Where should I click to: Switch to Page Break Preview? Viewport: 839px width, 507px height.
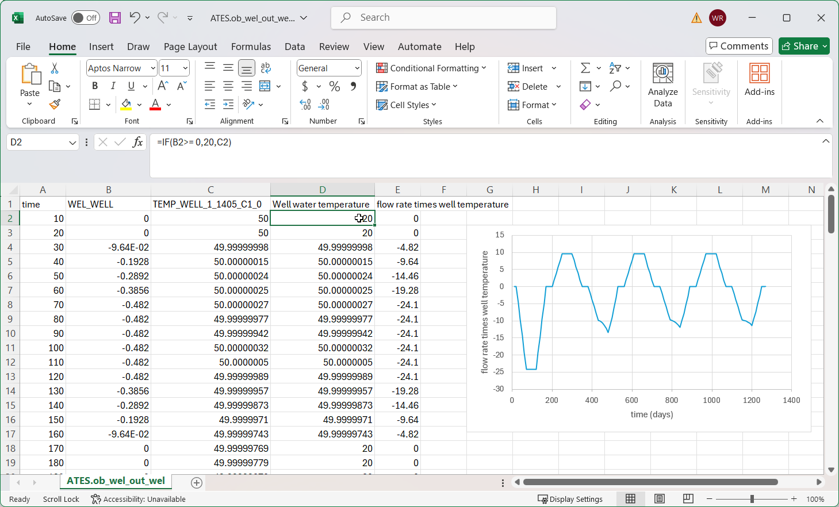[688, 499]
